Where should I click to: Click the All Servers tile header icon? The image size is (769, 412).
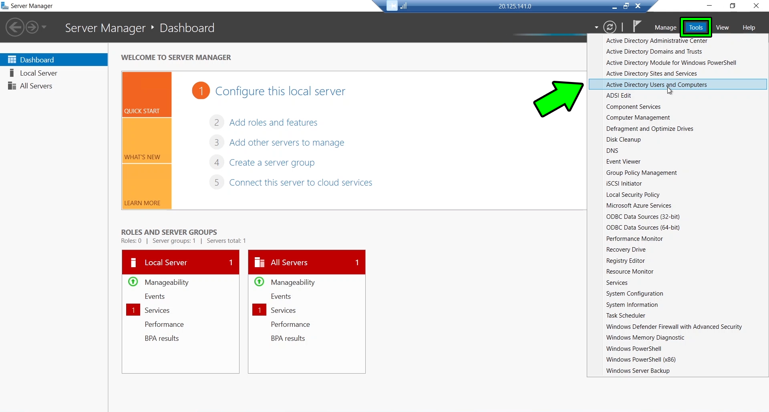[259, 262]
